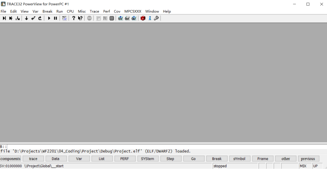
Task: Click the red cube toolbar icon
Action: (143, 18)
